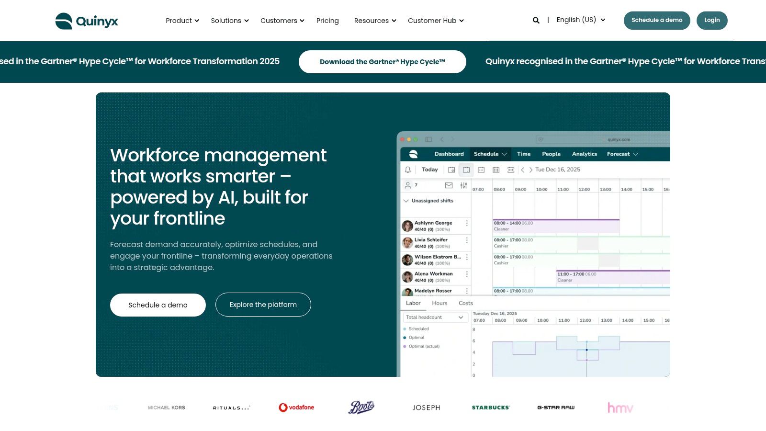Open the Forecast dropdown in the app preview

tap(622, 154)
